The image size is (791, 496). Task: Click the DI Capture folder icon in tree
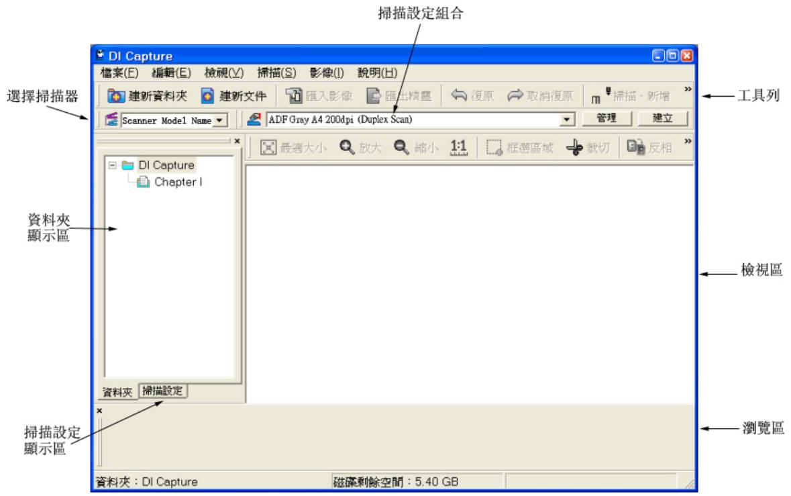[x=128, y=166]
